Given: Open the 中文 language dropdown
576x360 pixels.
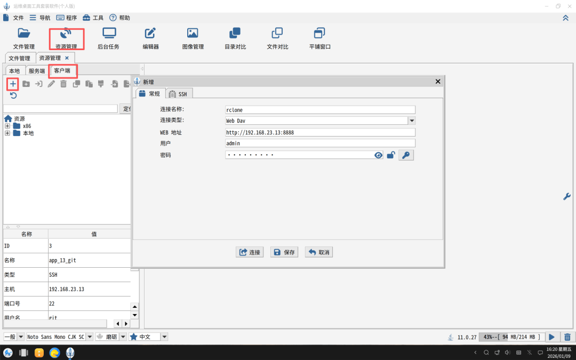Looking at the screenshot, I should tap(165, 337).
